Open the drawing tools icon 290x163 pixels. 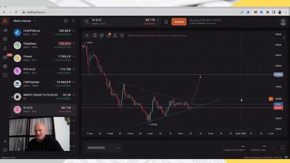point(109,35)
